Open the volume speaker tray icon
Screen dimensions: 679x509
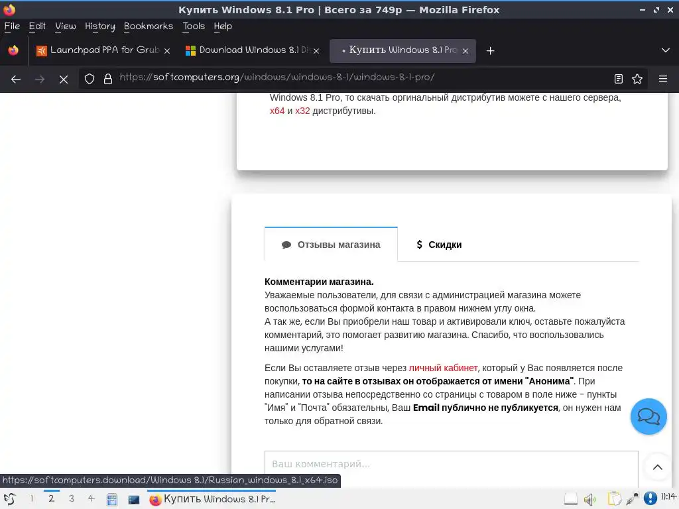(x=589, y=500)
